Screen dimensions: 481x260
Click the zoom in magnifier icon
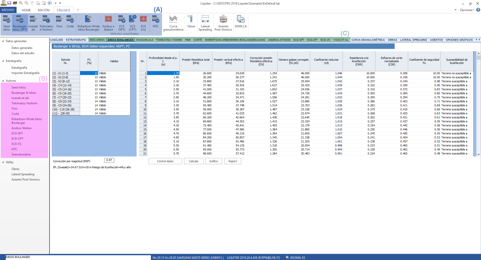click(21, 3)
